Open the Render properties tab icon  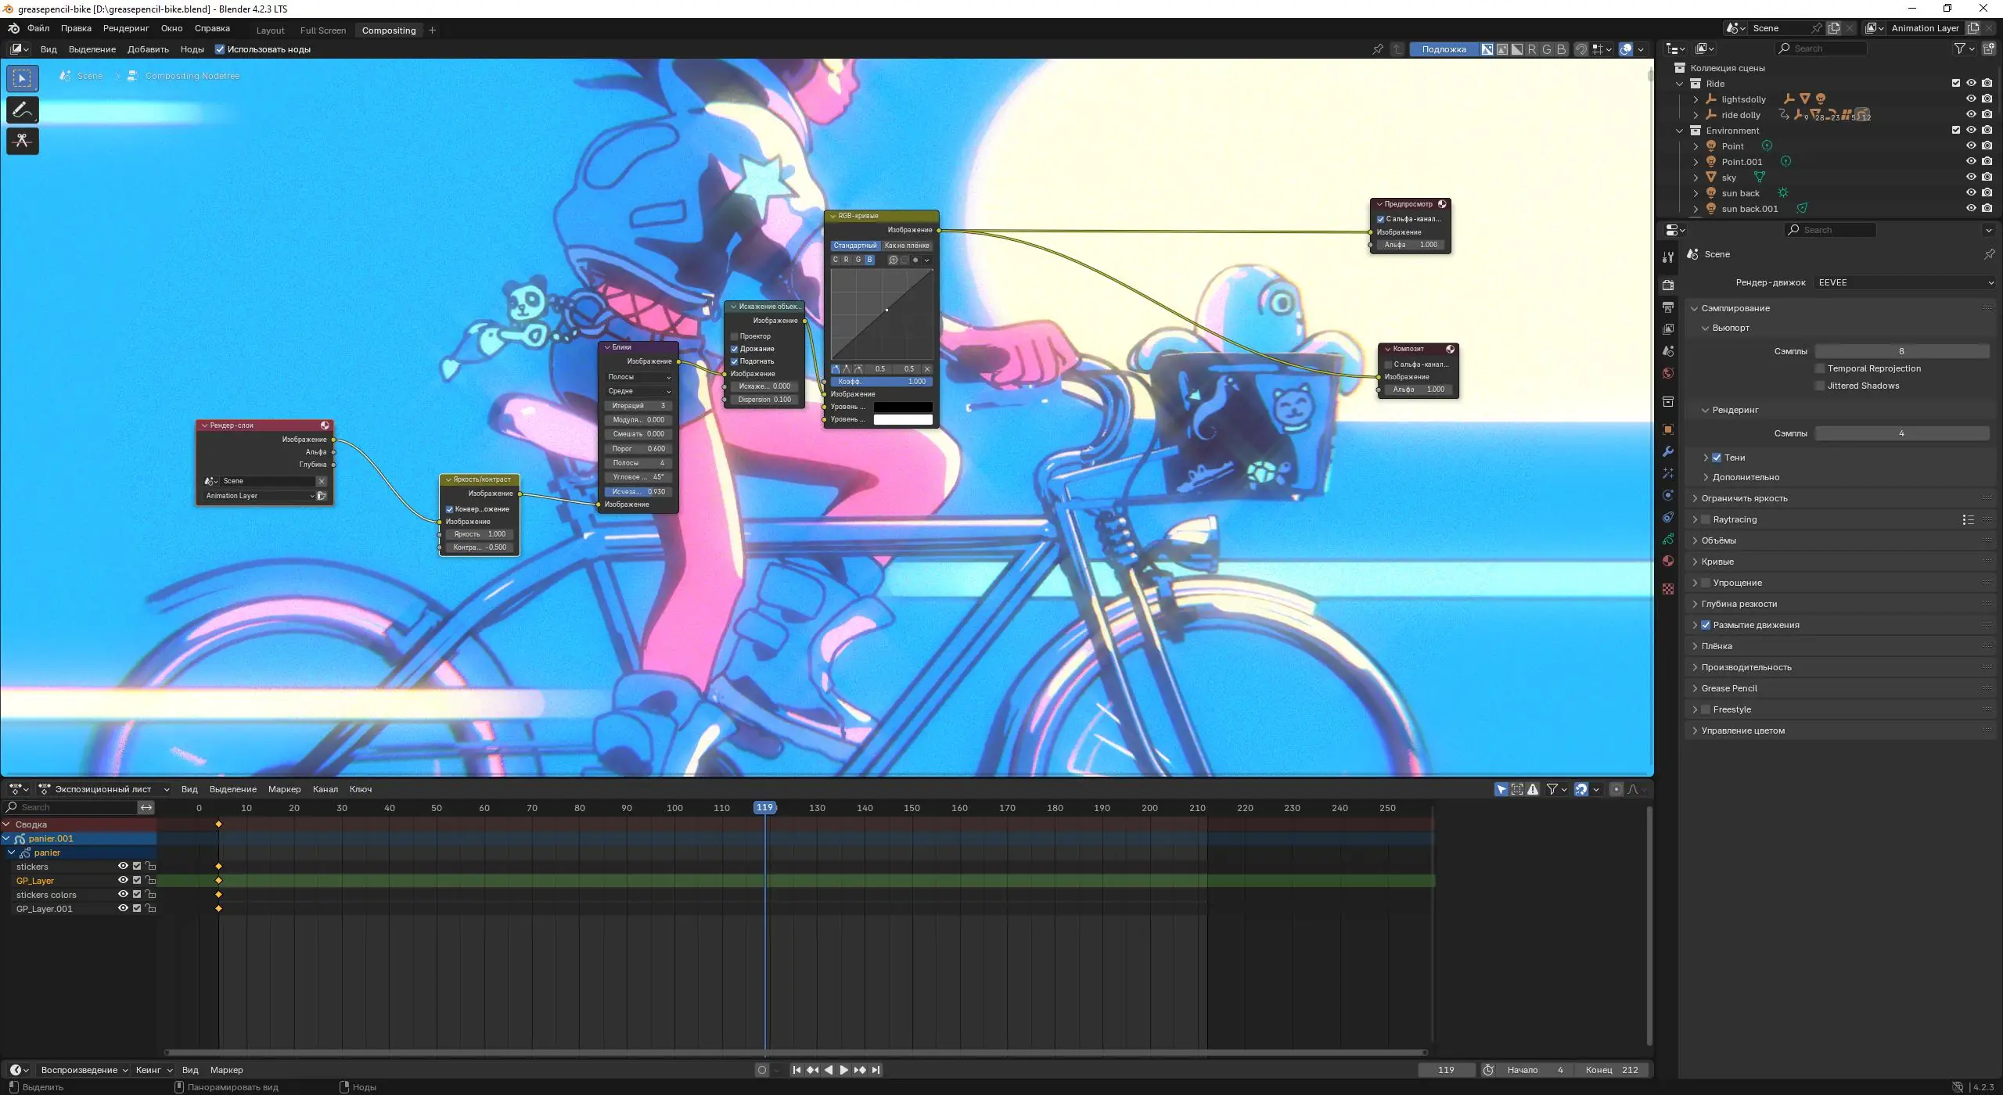[1668, 285]
